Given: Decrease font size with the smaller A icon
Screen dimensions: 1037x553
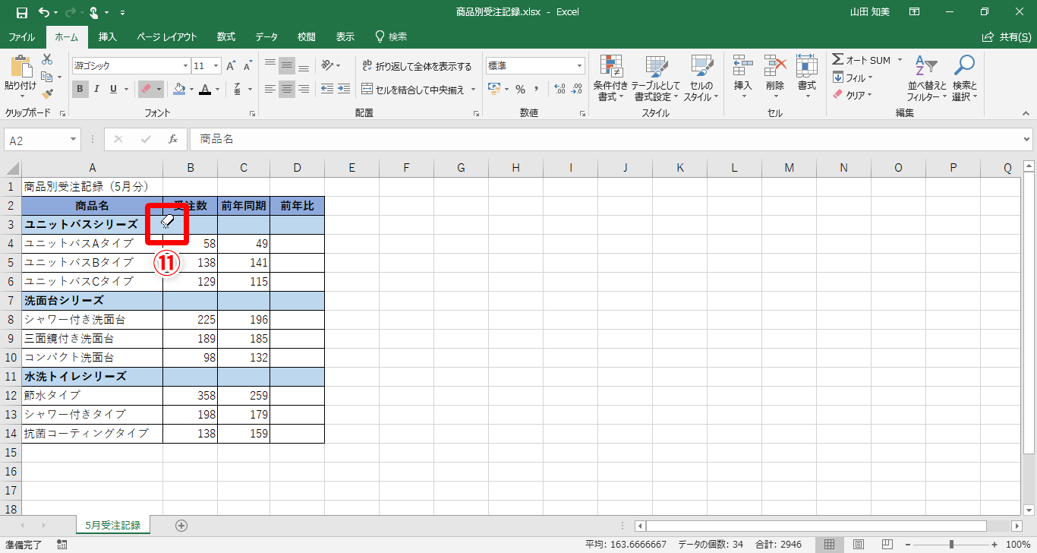Looking at the screenshot, I should point(248,66).
